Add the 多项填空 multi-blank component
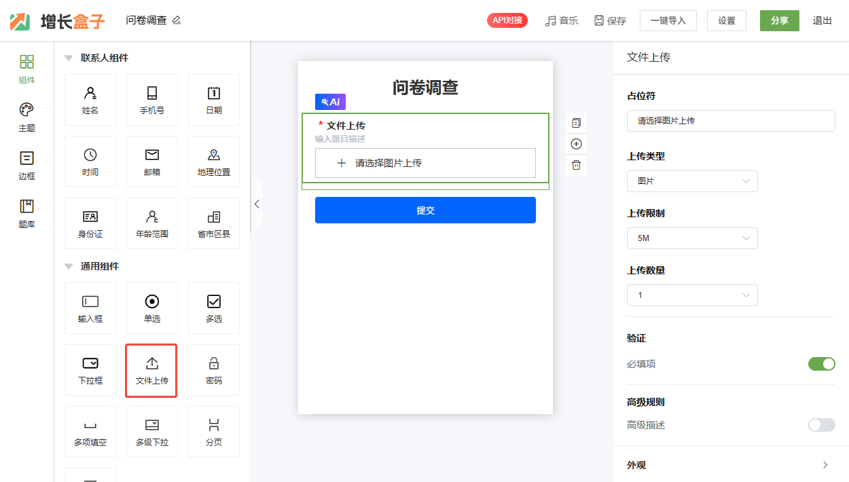Image resolution: width=849 pixels, height=482 pixels. [x=90, y=432]
